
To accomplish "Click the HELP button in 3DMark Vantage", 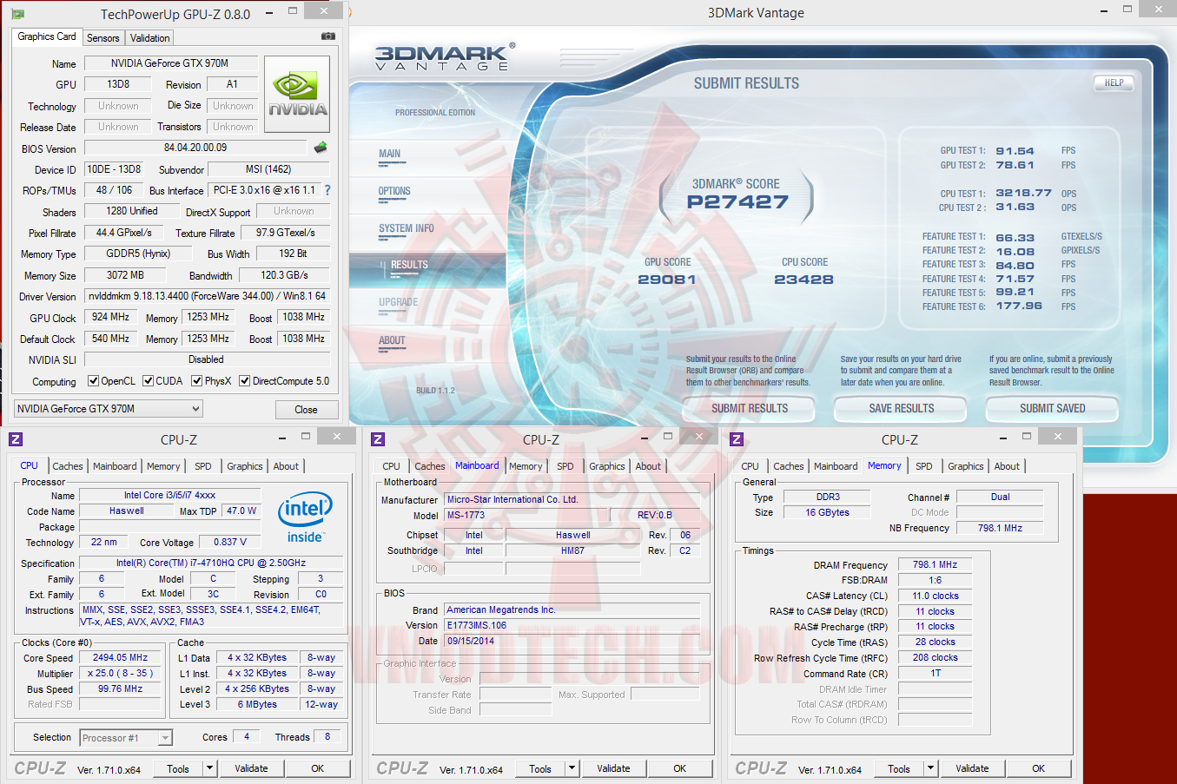I will click(x=1114, y=83).
